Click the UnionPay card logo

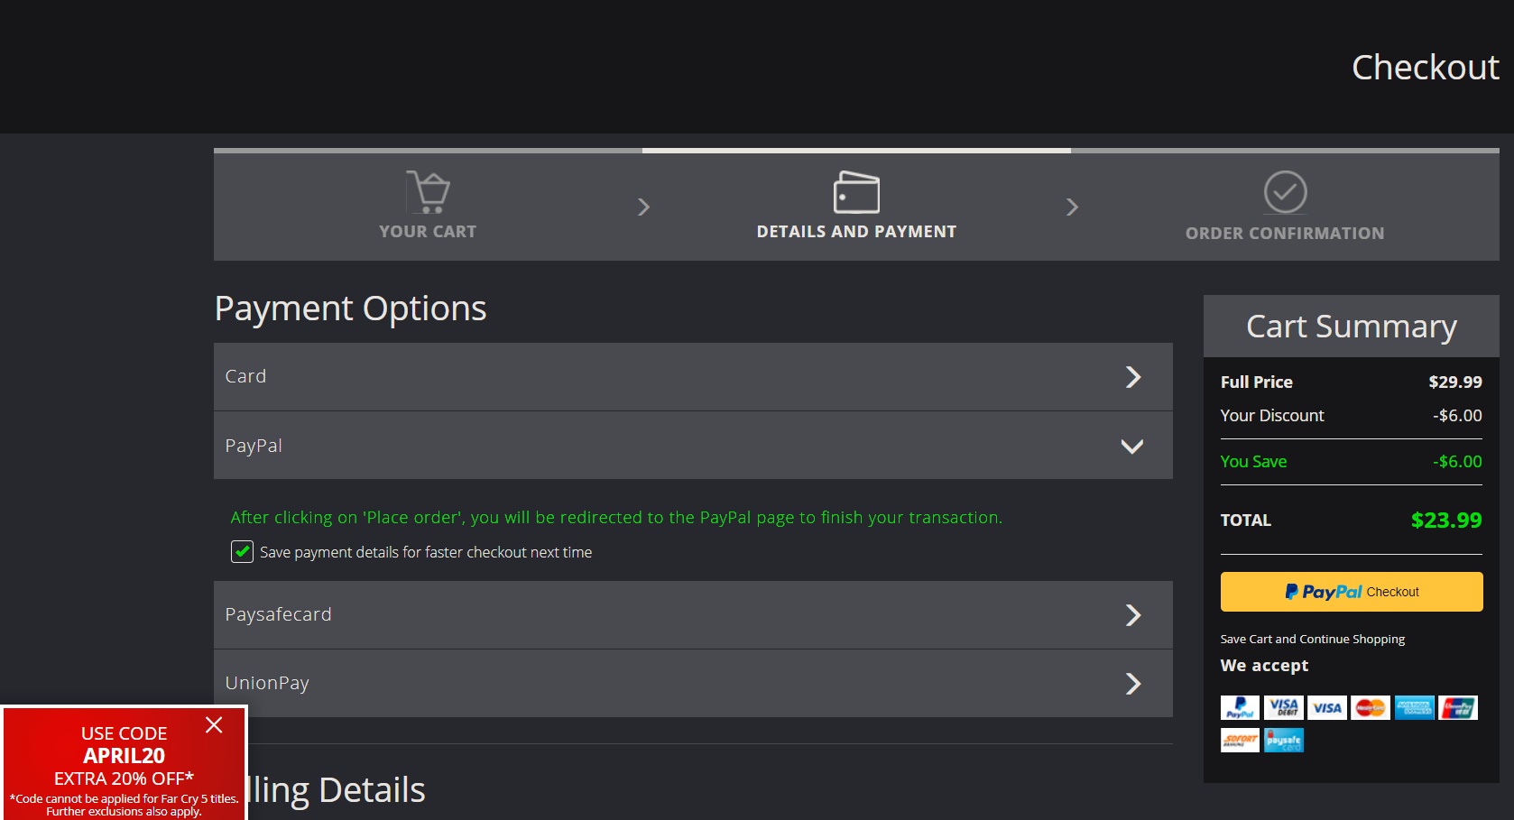point(1457,708)
